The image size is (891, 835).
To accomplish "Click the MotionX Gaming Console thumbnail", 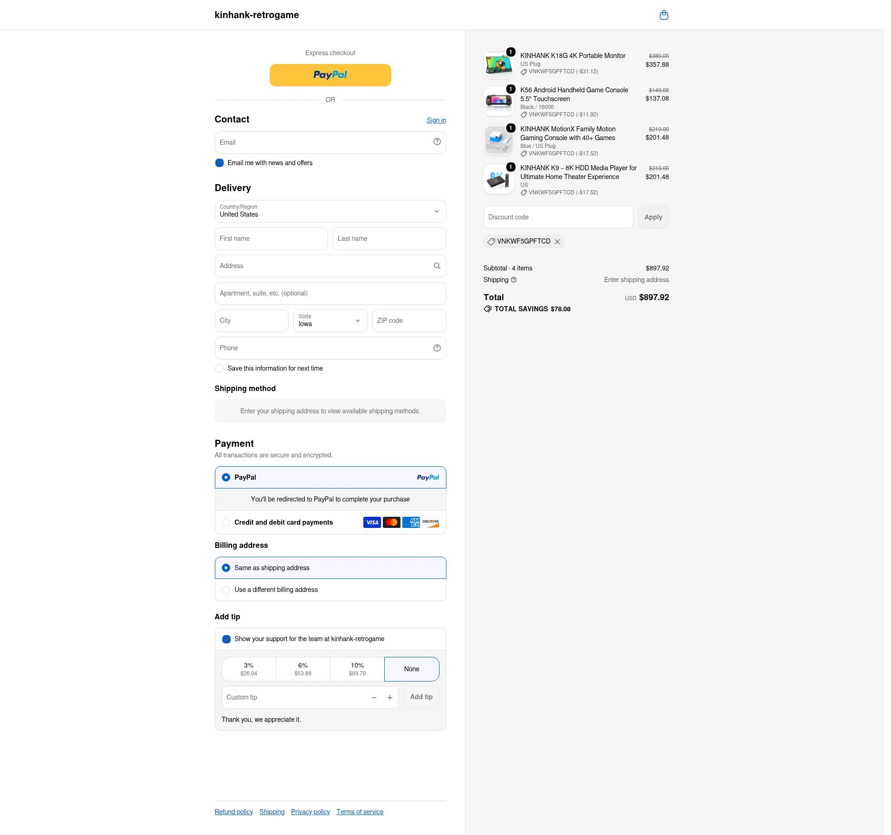I will pyautogui.click(x=499, y=140).
